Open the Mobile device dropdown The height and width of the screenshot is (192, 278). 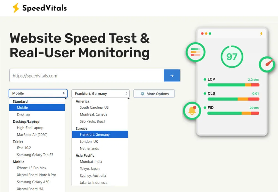(x=38, y=93)
